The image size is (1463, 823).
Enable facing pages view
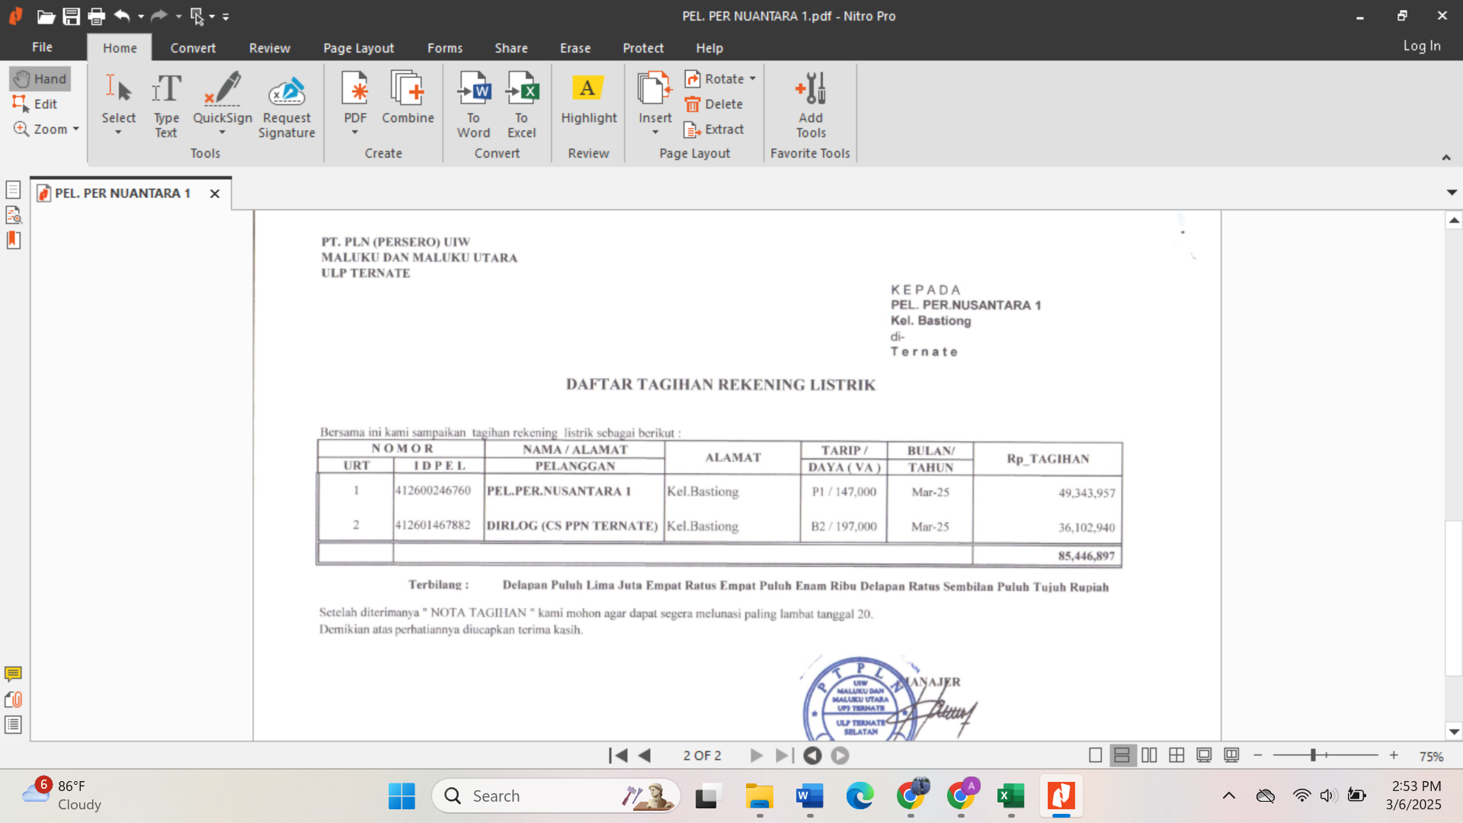coord(1149,755)
